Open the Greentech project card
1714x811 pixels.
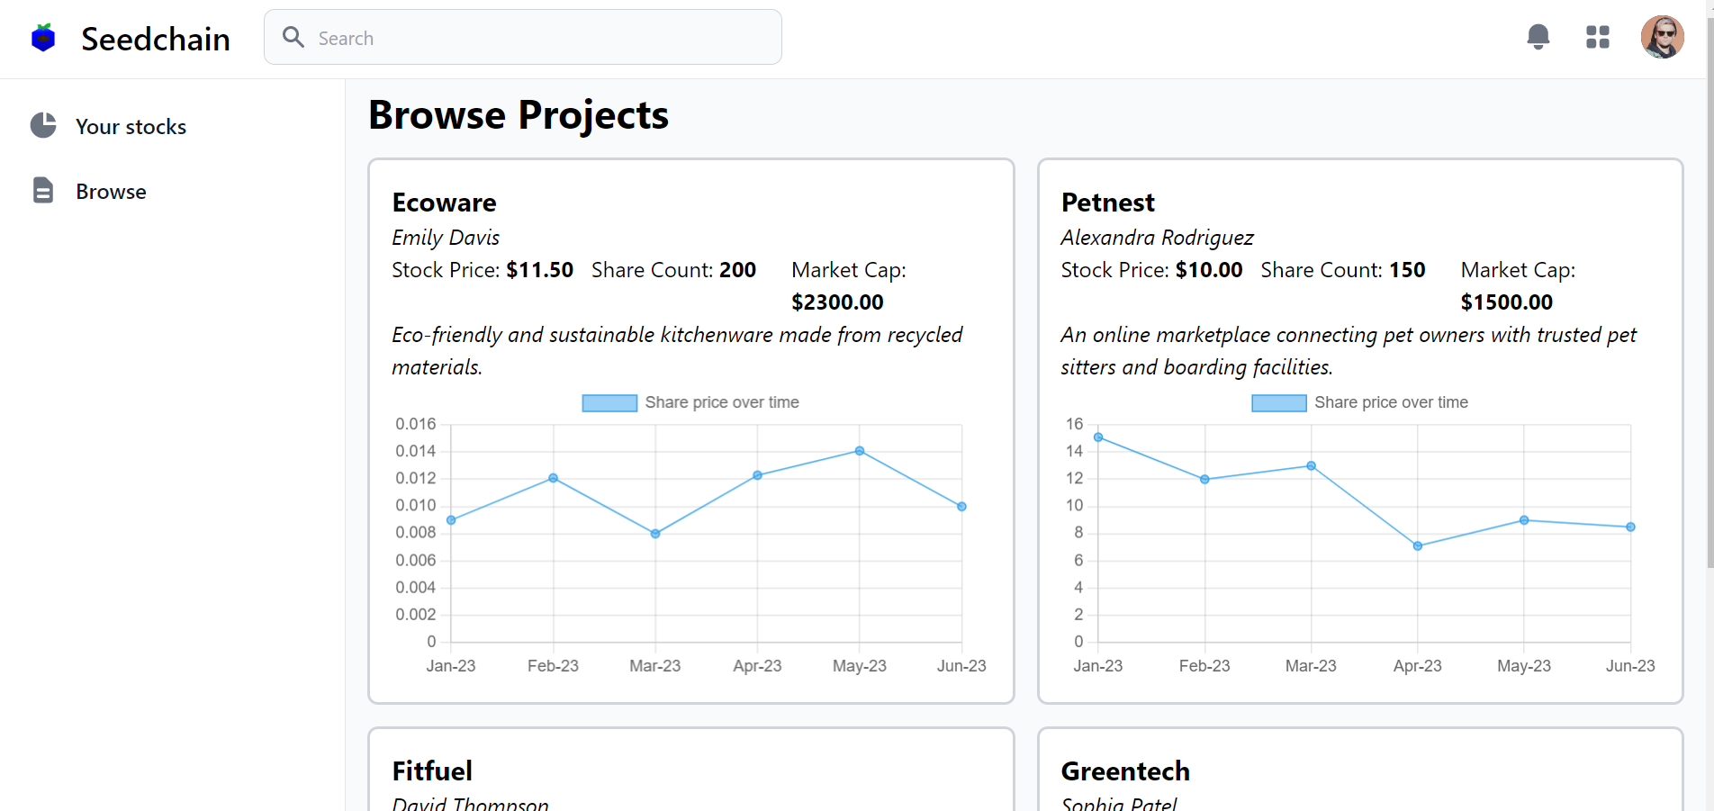click(1125, 771)
